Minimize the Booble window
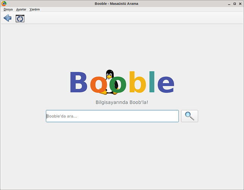The width and height of the screenshot is (244, 190). tap(229, 4)
